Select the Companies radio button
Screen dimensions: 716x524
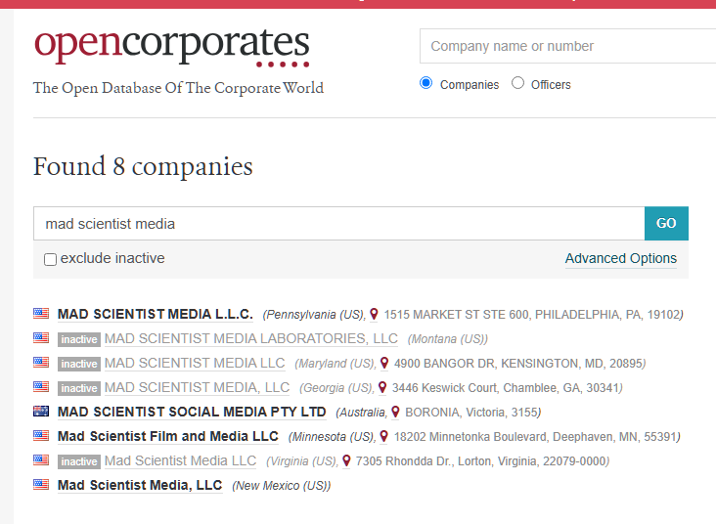click(x=426, y=83)
